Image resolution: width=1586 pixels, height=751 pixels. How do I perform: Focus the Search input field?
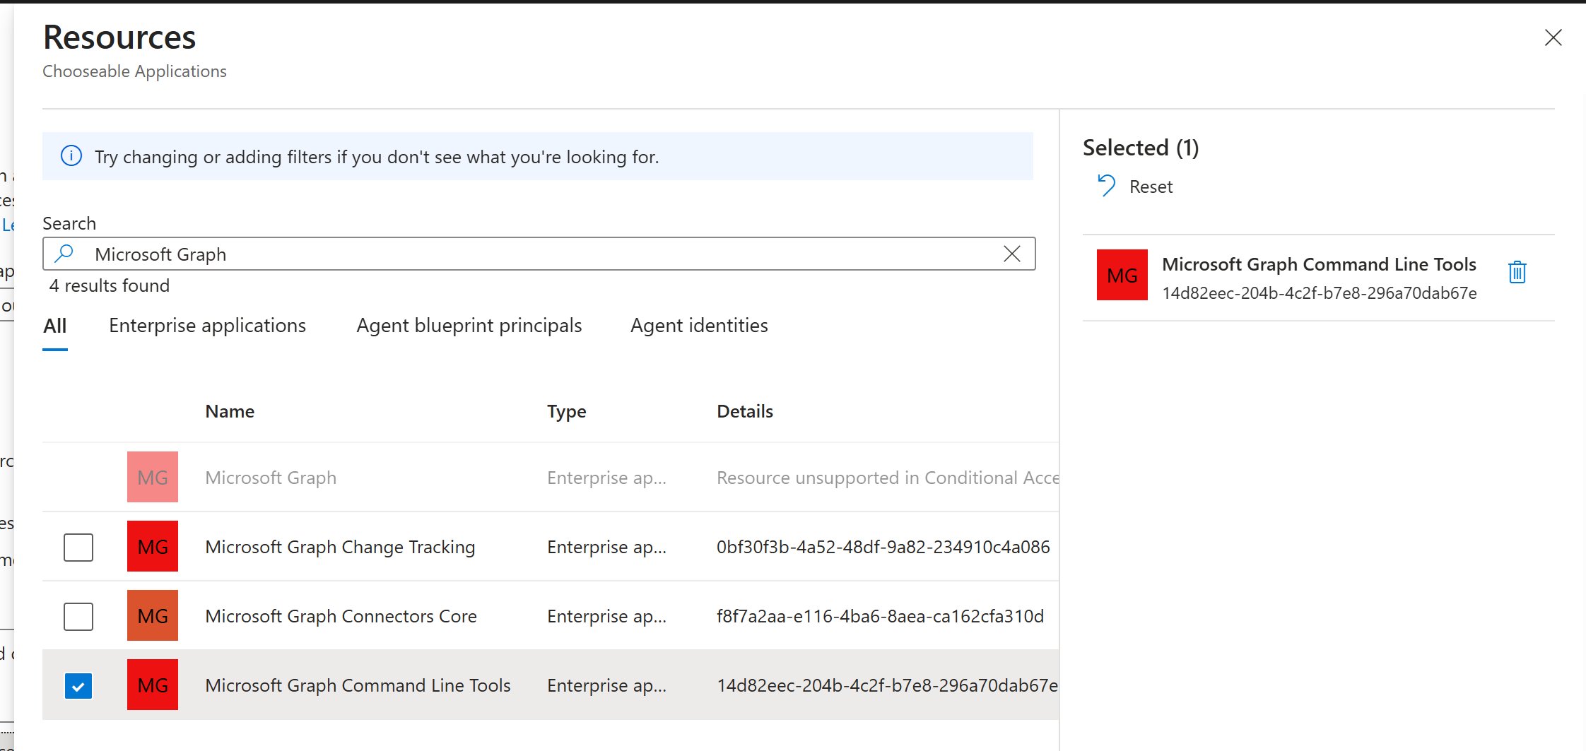(539, 254)
